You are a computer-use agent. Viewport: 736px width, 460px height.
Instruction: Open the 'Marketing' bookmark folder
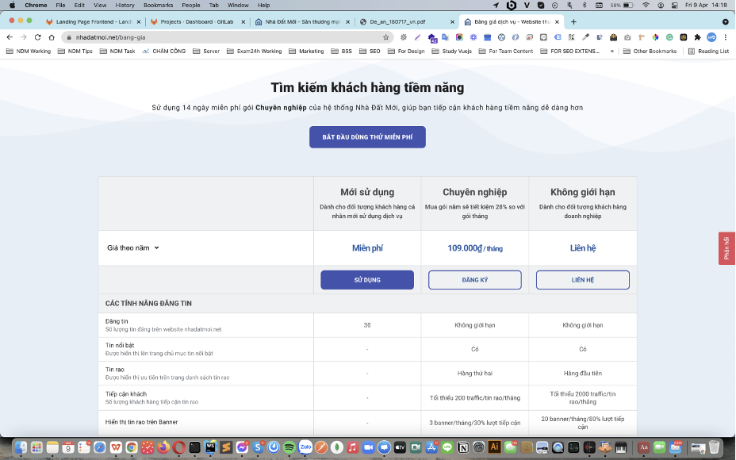[306, 52]
